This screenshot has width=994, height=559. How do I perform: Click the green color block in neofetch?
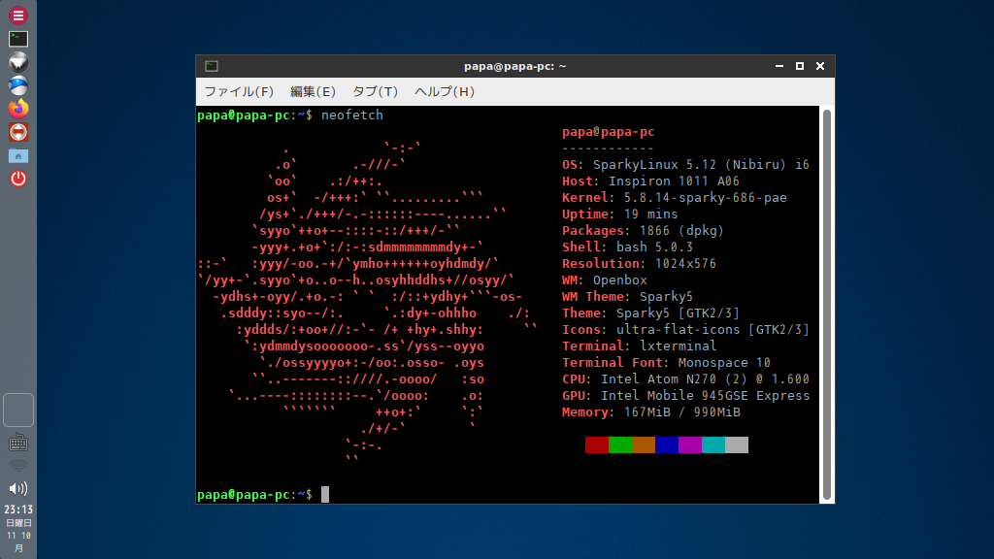tap(620, 444)
